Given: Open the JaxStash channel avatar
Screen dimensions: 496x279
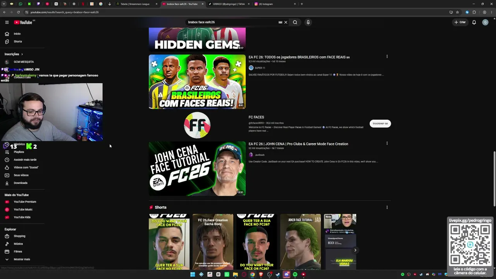Looking at the screenshot, I should (x=251, y=155).
